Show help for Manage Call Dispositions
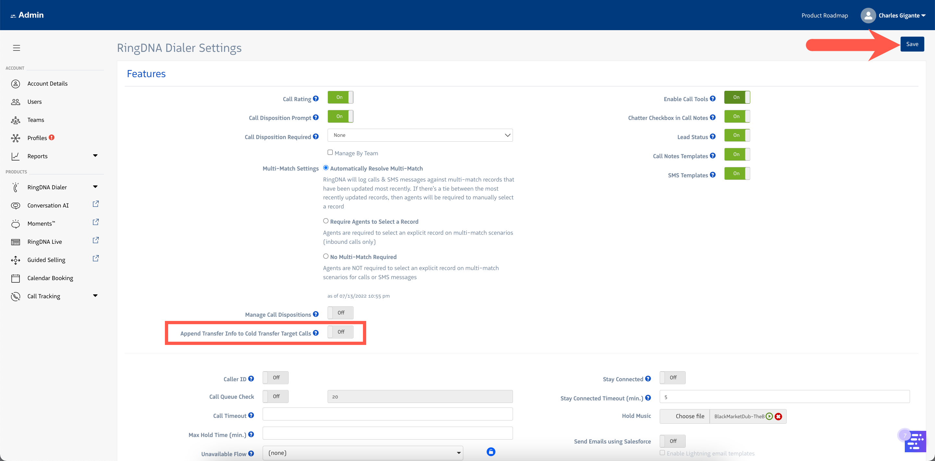 tap(316, 314)
